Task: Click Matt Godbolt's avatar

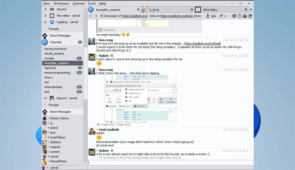Action: click(92, 131)
